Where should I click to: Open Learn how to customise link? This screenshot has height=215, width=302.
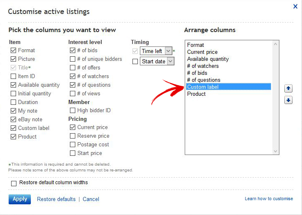coord(269,199)
